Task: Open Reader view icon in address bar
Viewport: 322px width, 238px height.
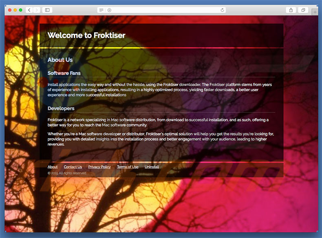Action: pos(101,10)
